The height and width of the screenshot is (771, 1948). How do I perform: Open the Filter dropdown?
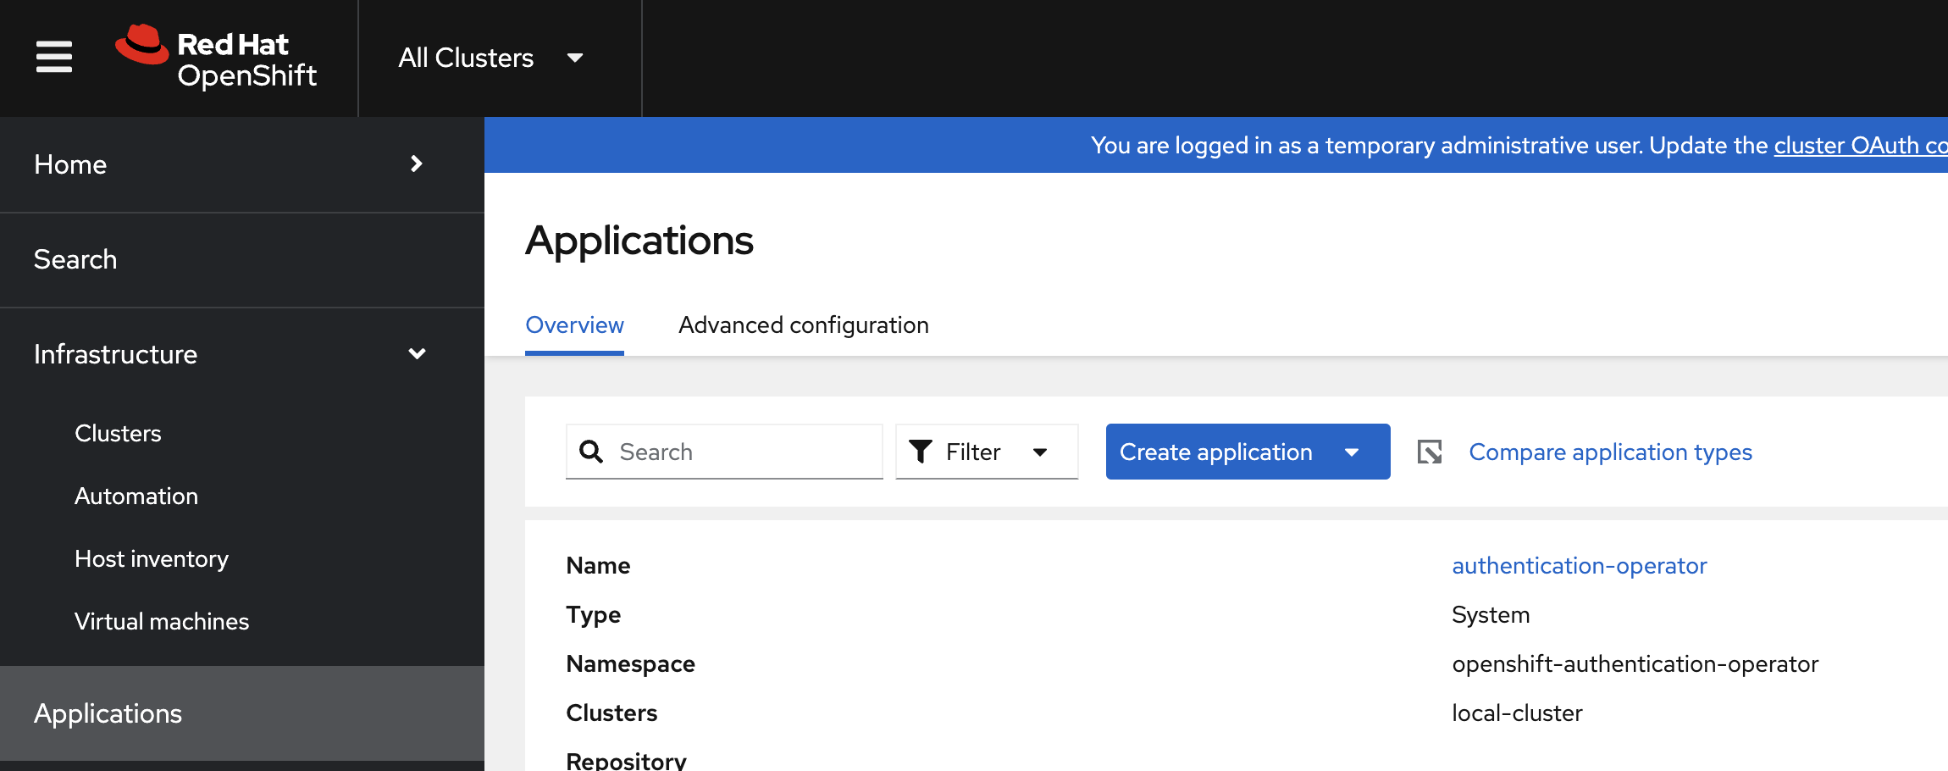coord(986,452)
